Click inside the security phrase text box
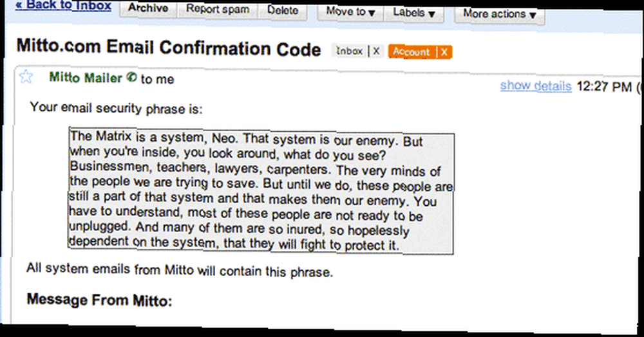644x337 pixels. tap(261, 191)
